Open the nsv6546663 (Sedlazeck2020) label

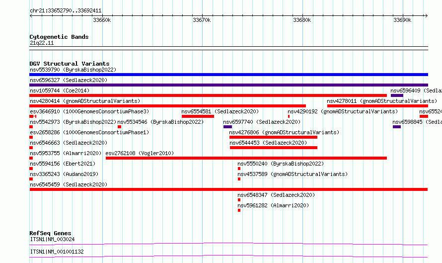(x=69, y=143)
